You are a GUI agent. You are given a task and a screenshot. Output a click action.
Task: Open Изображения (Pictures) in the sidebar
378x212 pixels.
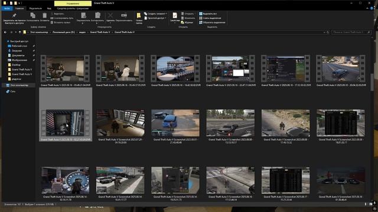[19, 60]
